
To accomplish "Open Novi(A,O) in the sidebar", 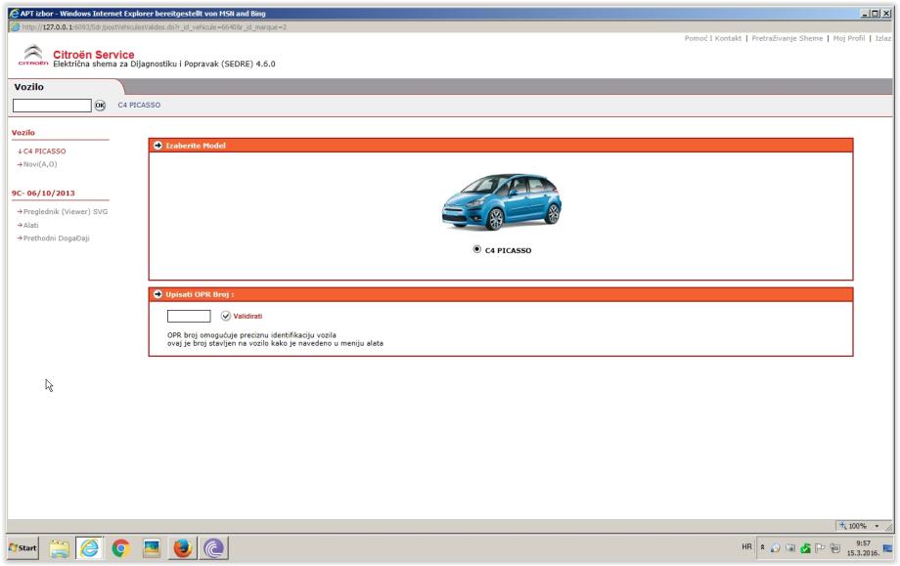I will click(x=39, y=164).
